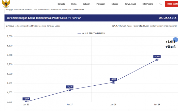Click the +4,149 data label
Screen dimensions: 178x111
point(70,87)
